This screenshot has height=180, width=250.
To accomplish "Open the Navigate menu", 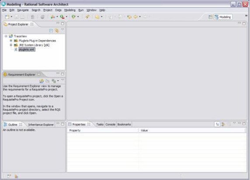I will [x=23, y=10].
